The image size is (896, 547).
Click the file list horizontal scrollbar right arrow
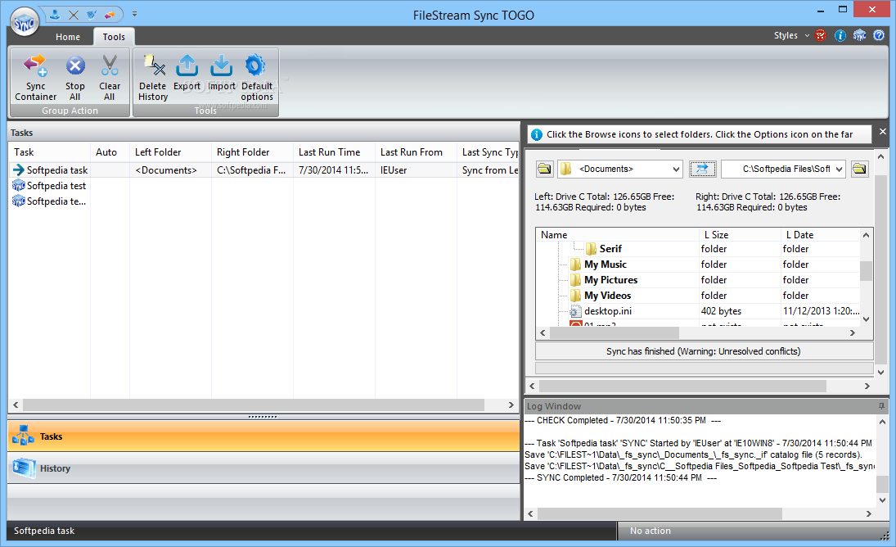[852, 332]
